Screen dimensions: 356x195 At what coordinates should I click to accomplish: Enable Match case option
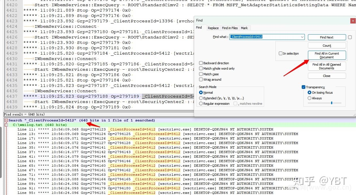pyautogui.click(x=201, y=74)
